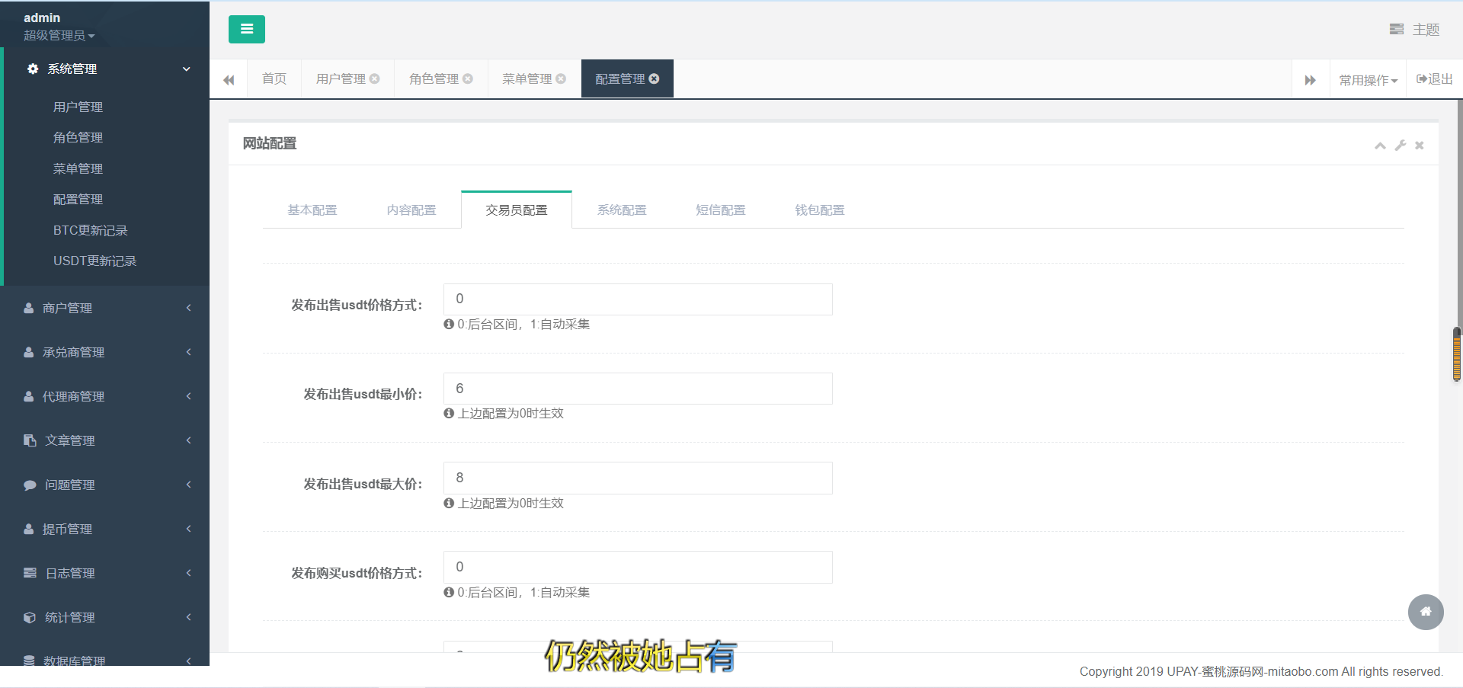The width and height of the screenshot is (1463, 688).
Task: Focus the 发布出售usdt最小价 input field
Action: coord(637,389)
